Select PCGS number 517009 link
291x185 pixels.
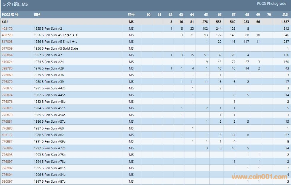[x=7, y=48]
